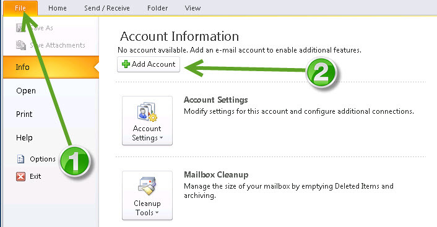Click the Save As floppy disk icon
The image size is (437, 227).
tap(20, 28)
